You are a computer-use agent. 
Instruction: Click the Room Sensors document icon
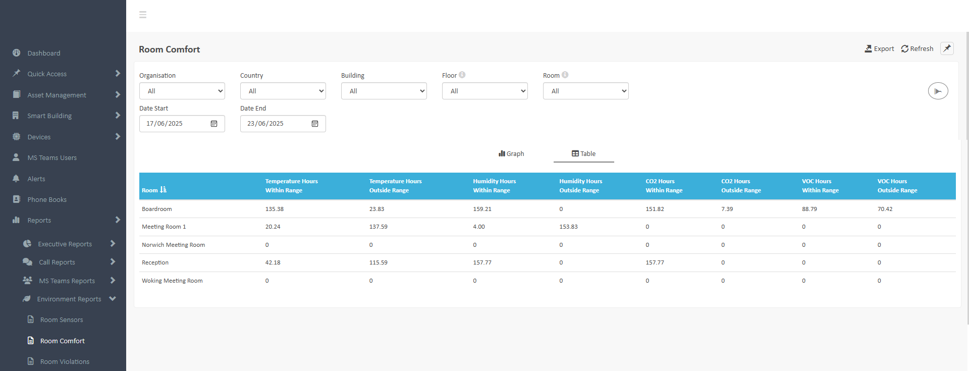31,320
